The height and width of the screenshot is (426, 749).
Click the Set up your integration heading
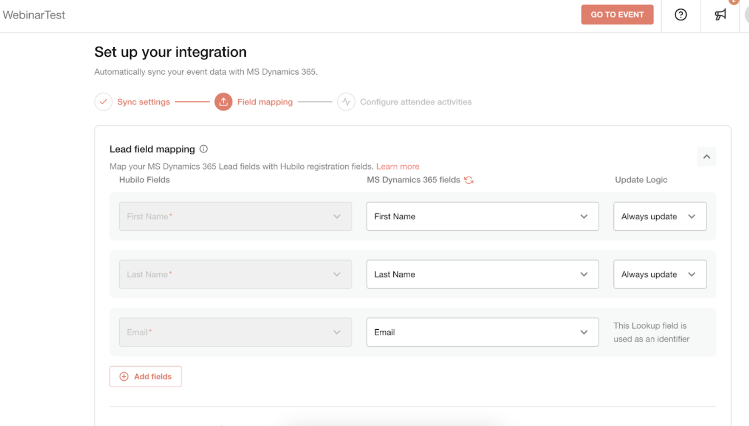[171, 52]
